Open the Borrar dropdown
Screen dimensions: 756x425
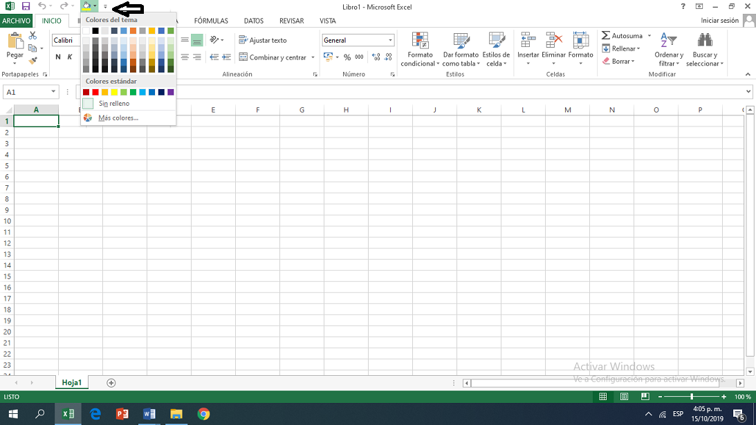pyautogui.click(x=618, y=62)
